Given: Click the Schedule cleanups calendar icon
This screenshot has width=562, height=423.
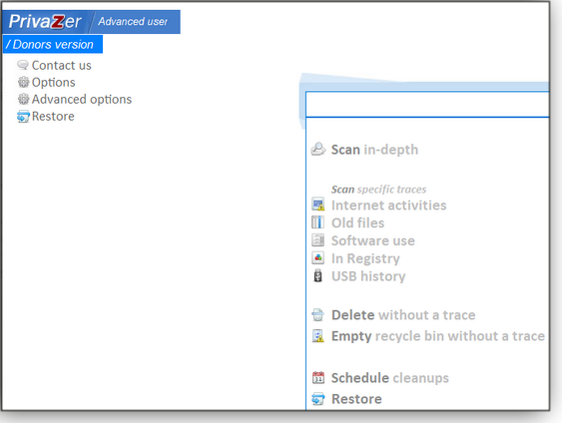Looking at the screenshot, I should click(x=317, y=377).
